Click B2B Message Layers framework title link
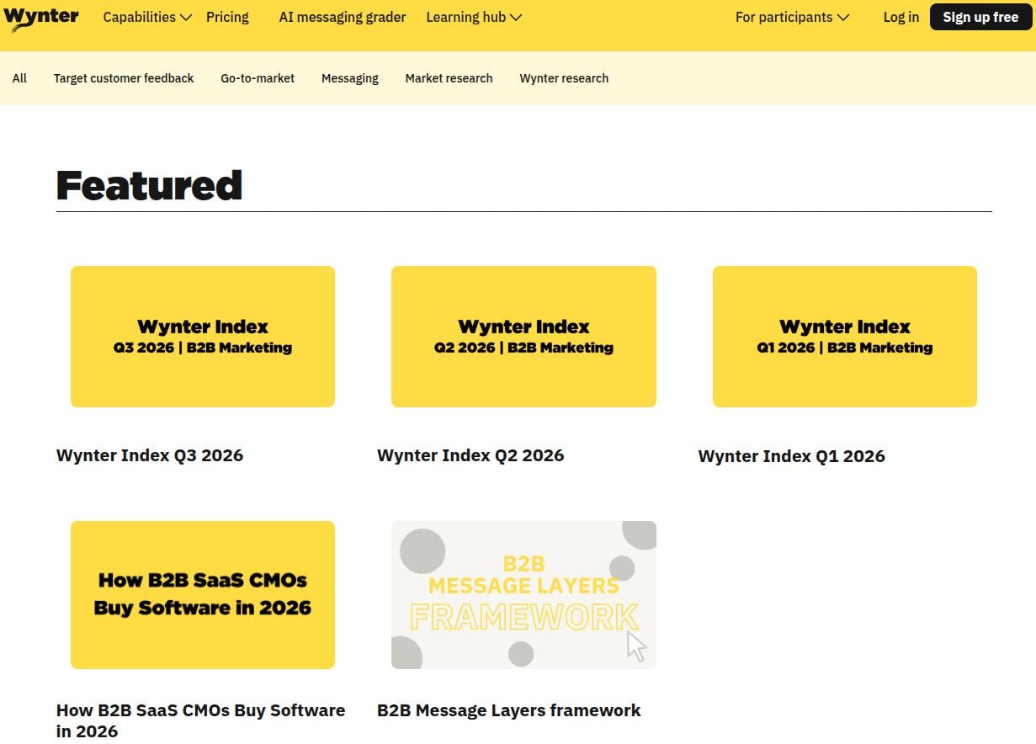 (x=509, y=710)
